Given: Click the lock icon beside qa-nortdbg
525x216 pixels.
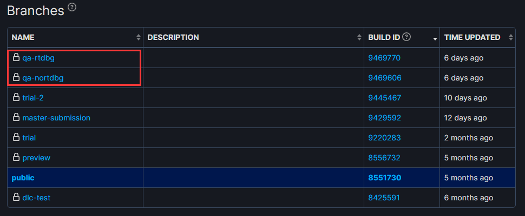Looking at the screenshot, I should 16,77.
